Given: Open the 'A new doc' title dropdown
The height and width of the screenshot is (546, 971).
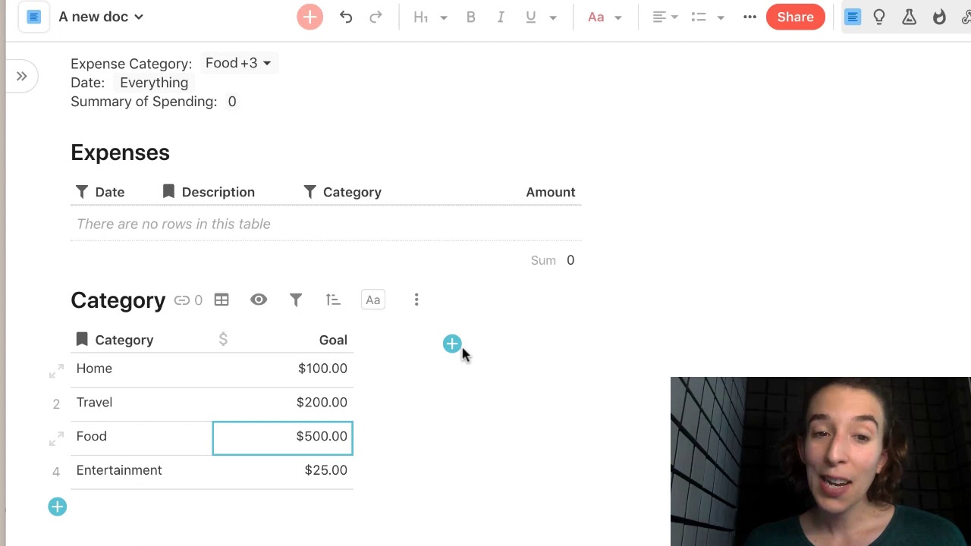Looking at the screenshot, I should pos(101,17).
